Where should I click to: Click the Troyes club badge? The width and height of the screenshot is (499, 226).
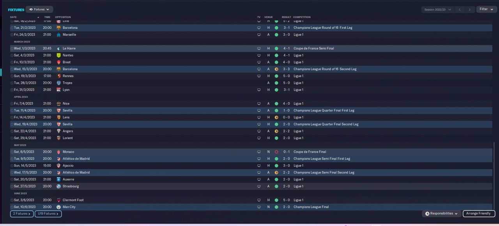[x=59, y=83]
